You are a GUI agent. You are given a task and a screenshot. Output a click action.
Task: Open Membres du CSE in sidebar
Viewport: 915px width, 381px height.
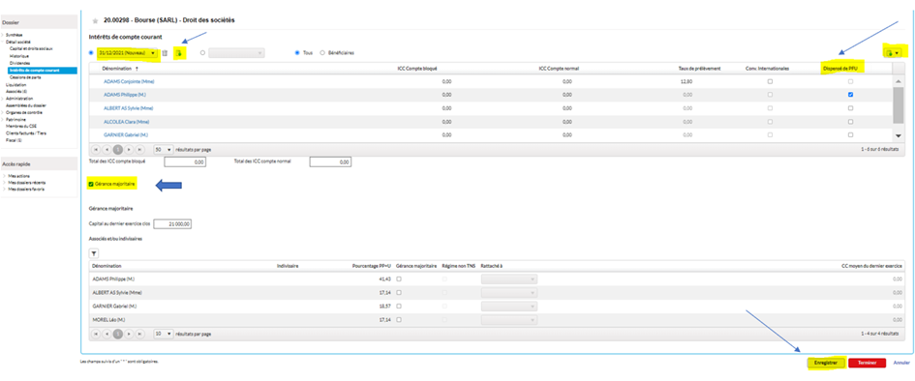(20, 127)
